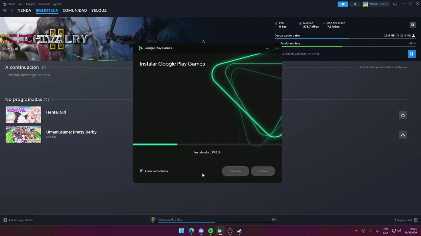Minimize the Google Play Games installer

[267, 48]
